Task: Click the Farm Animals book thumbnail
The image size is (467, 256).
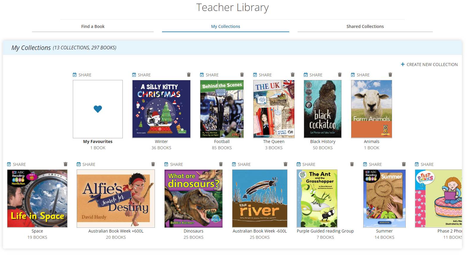Action: pyautogui.click(x=371, y=109)
